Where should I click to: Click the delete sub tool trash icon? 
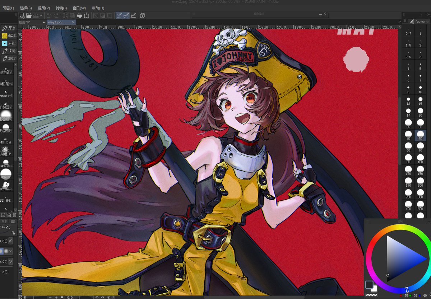point(14,215)
